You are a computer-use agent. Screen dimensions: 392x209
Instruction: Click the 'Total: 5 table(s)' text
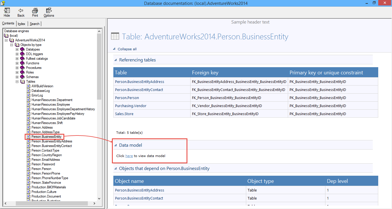(x=129, y=133)
